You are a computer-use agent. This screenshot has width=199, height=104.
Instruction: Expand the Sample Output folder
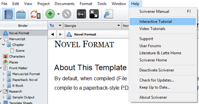tap(4, 97)
